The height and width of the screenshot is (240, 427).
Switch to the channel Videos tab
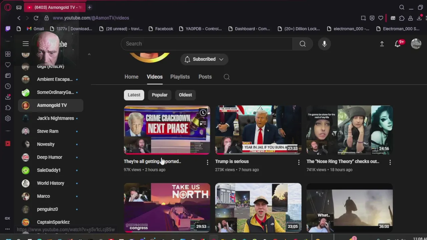point(154,77)
